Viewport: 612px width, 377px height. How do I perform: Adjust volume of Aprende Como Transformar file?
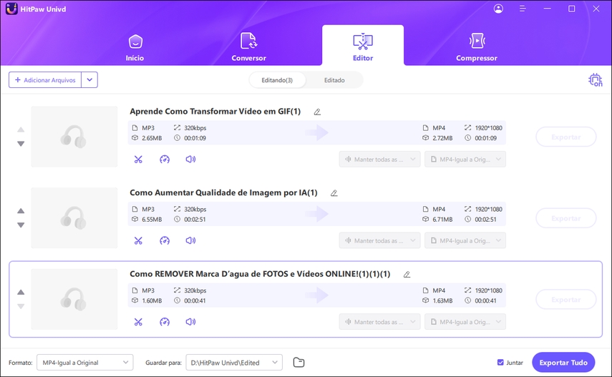190,160
